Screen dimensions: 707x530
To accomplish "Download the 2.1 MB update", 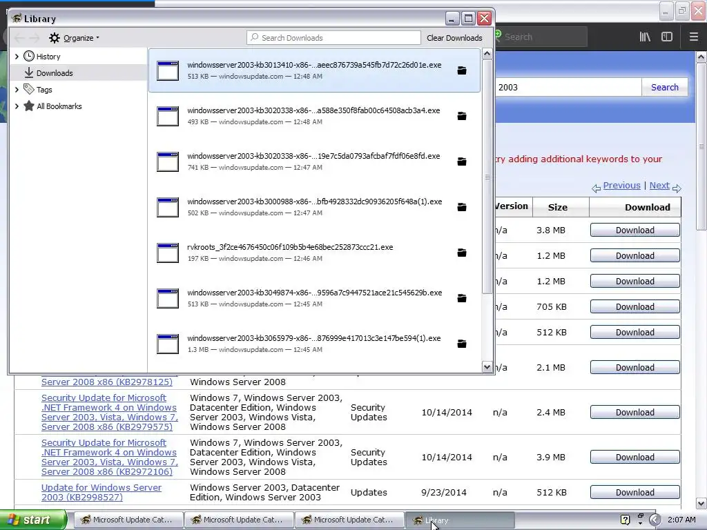I will 635,368.
